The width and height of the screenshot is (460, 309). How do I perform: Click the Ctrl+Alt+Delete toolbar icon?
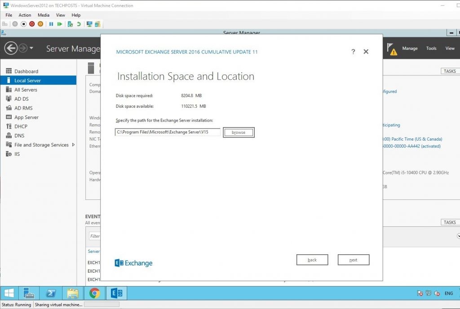pos(4,24)
